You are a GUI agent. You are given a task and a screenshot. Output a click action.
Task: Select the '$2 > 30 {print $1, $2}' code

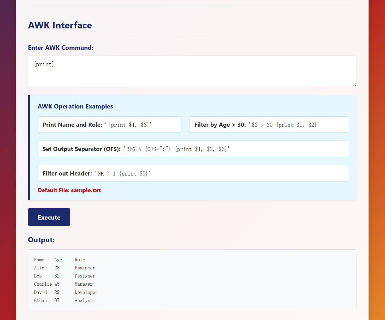coord(284,125)
